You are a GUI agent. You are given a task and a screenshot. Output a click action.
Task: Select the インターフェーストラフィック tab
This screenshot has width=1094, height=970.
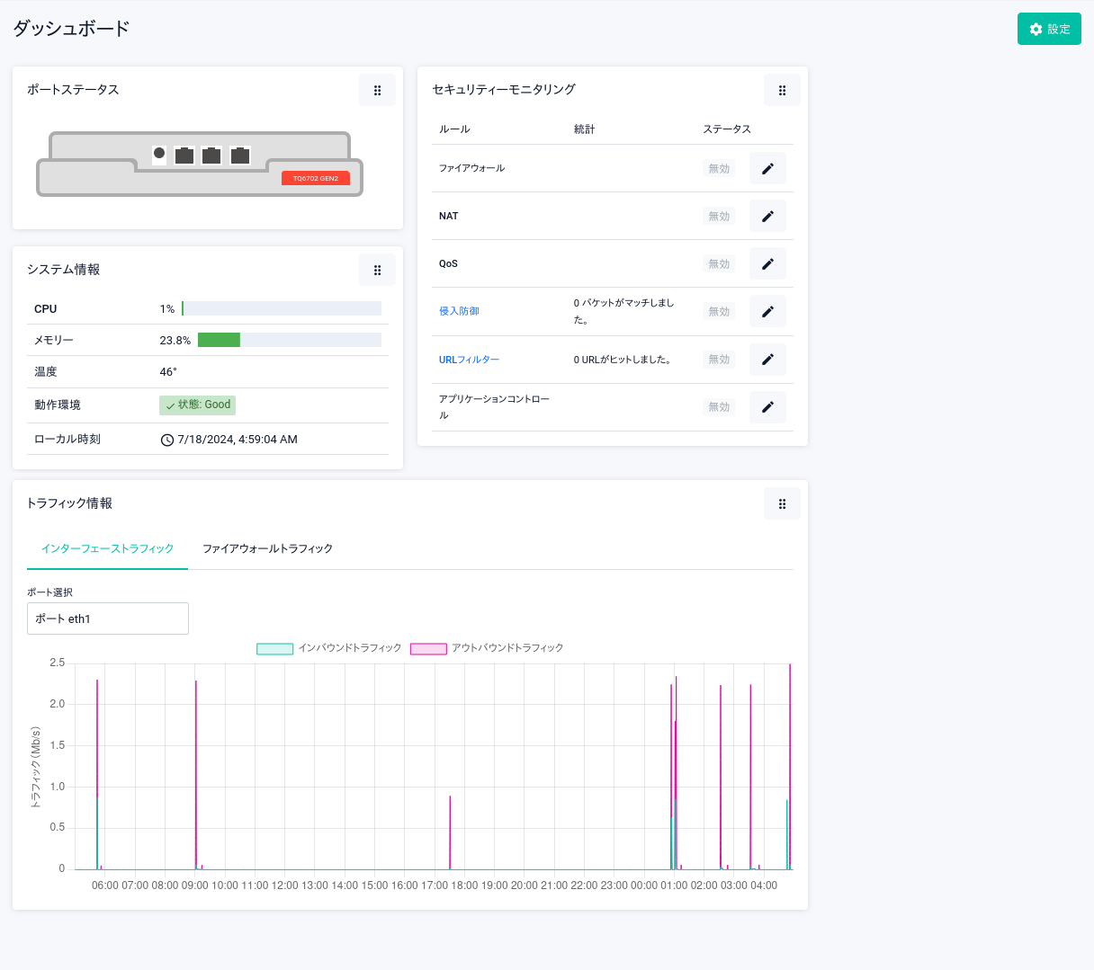click(x=107, y=548)
